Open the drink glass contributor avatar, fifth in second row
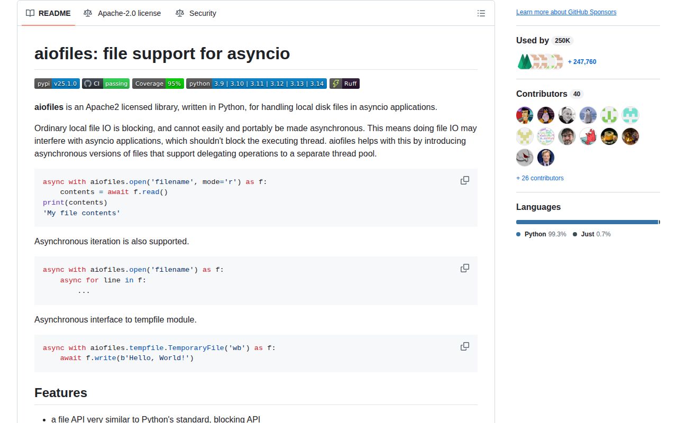Viewport: 677px width, 423px height. (609, 136)
